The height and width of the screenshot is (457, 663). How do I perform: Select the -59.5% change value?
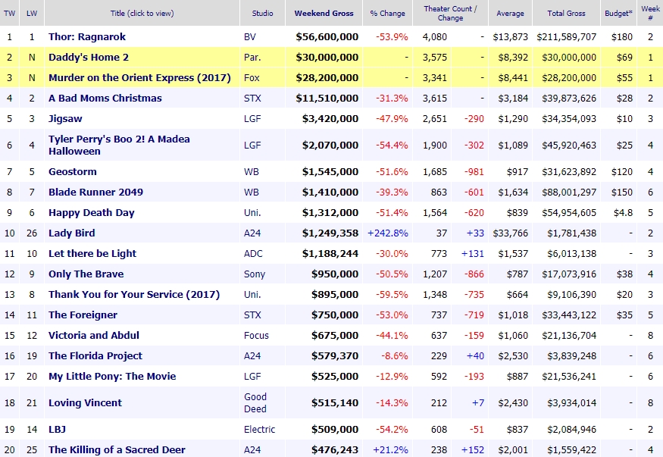pyautogui.click(x=392, y=294)
